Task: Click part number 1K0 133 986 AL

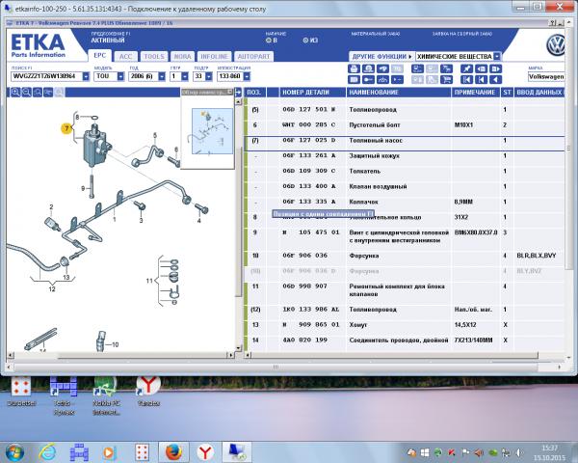Action: 311,310
